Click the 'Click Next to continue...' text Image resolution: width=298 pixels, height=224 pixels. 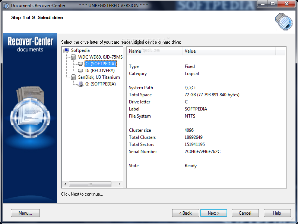(82, 194)
